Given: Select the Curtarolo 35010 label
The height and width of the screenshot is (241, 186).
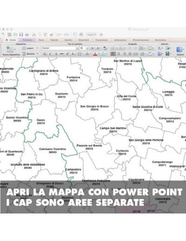Looking at the screenshot, I should (x=122, y=152).
